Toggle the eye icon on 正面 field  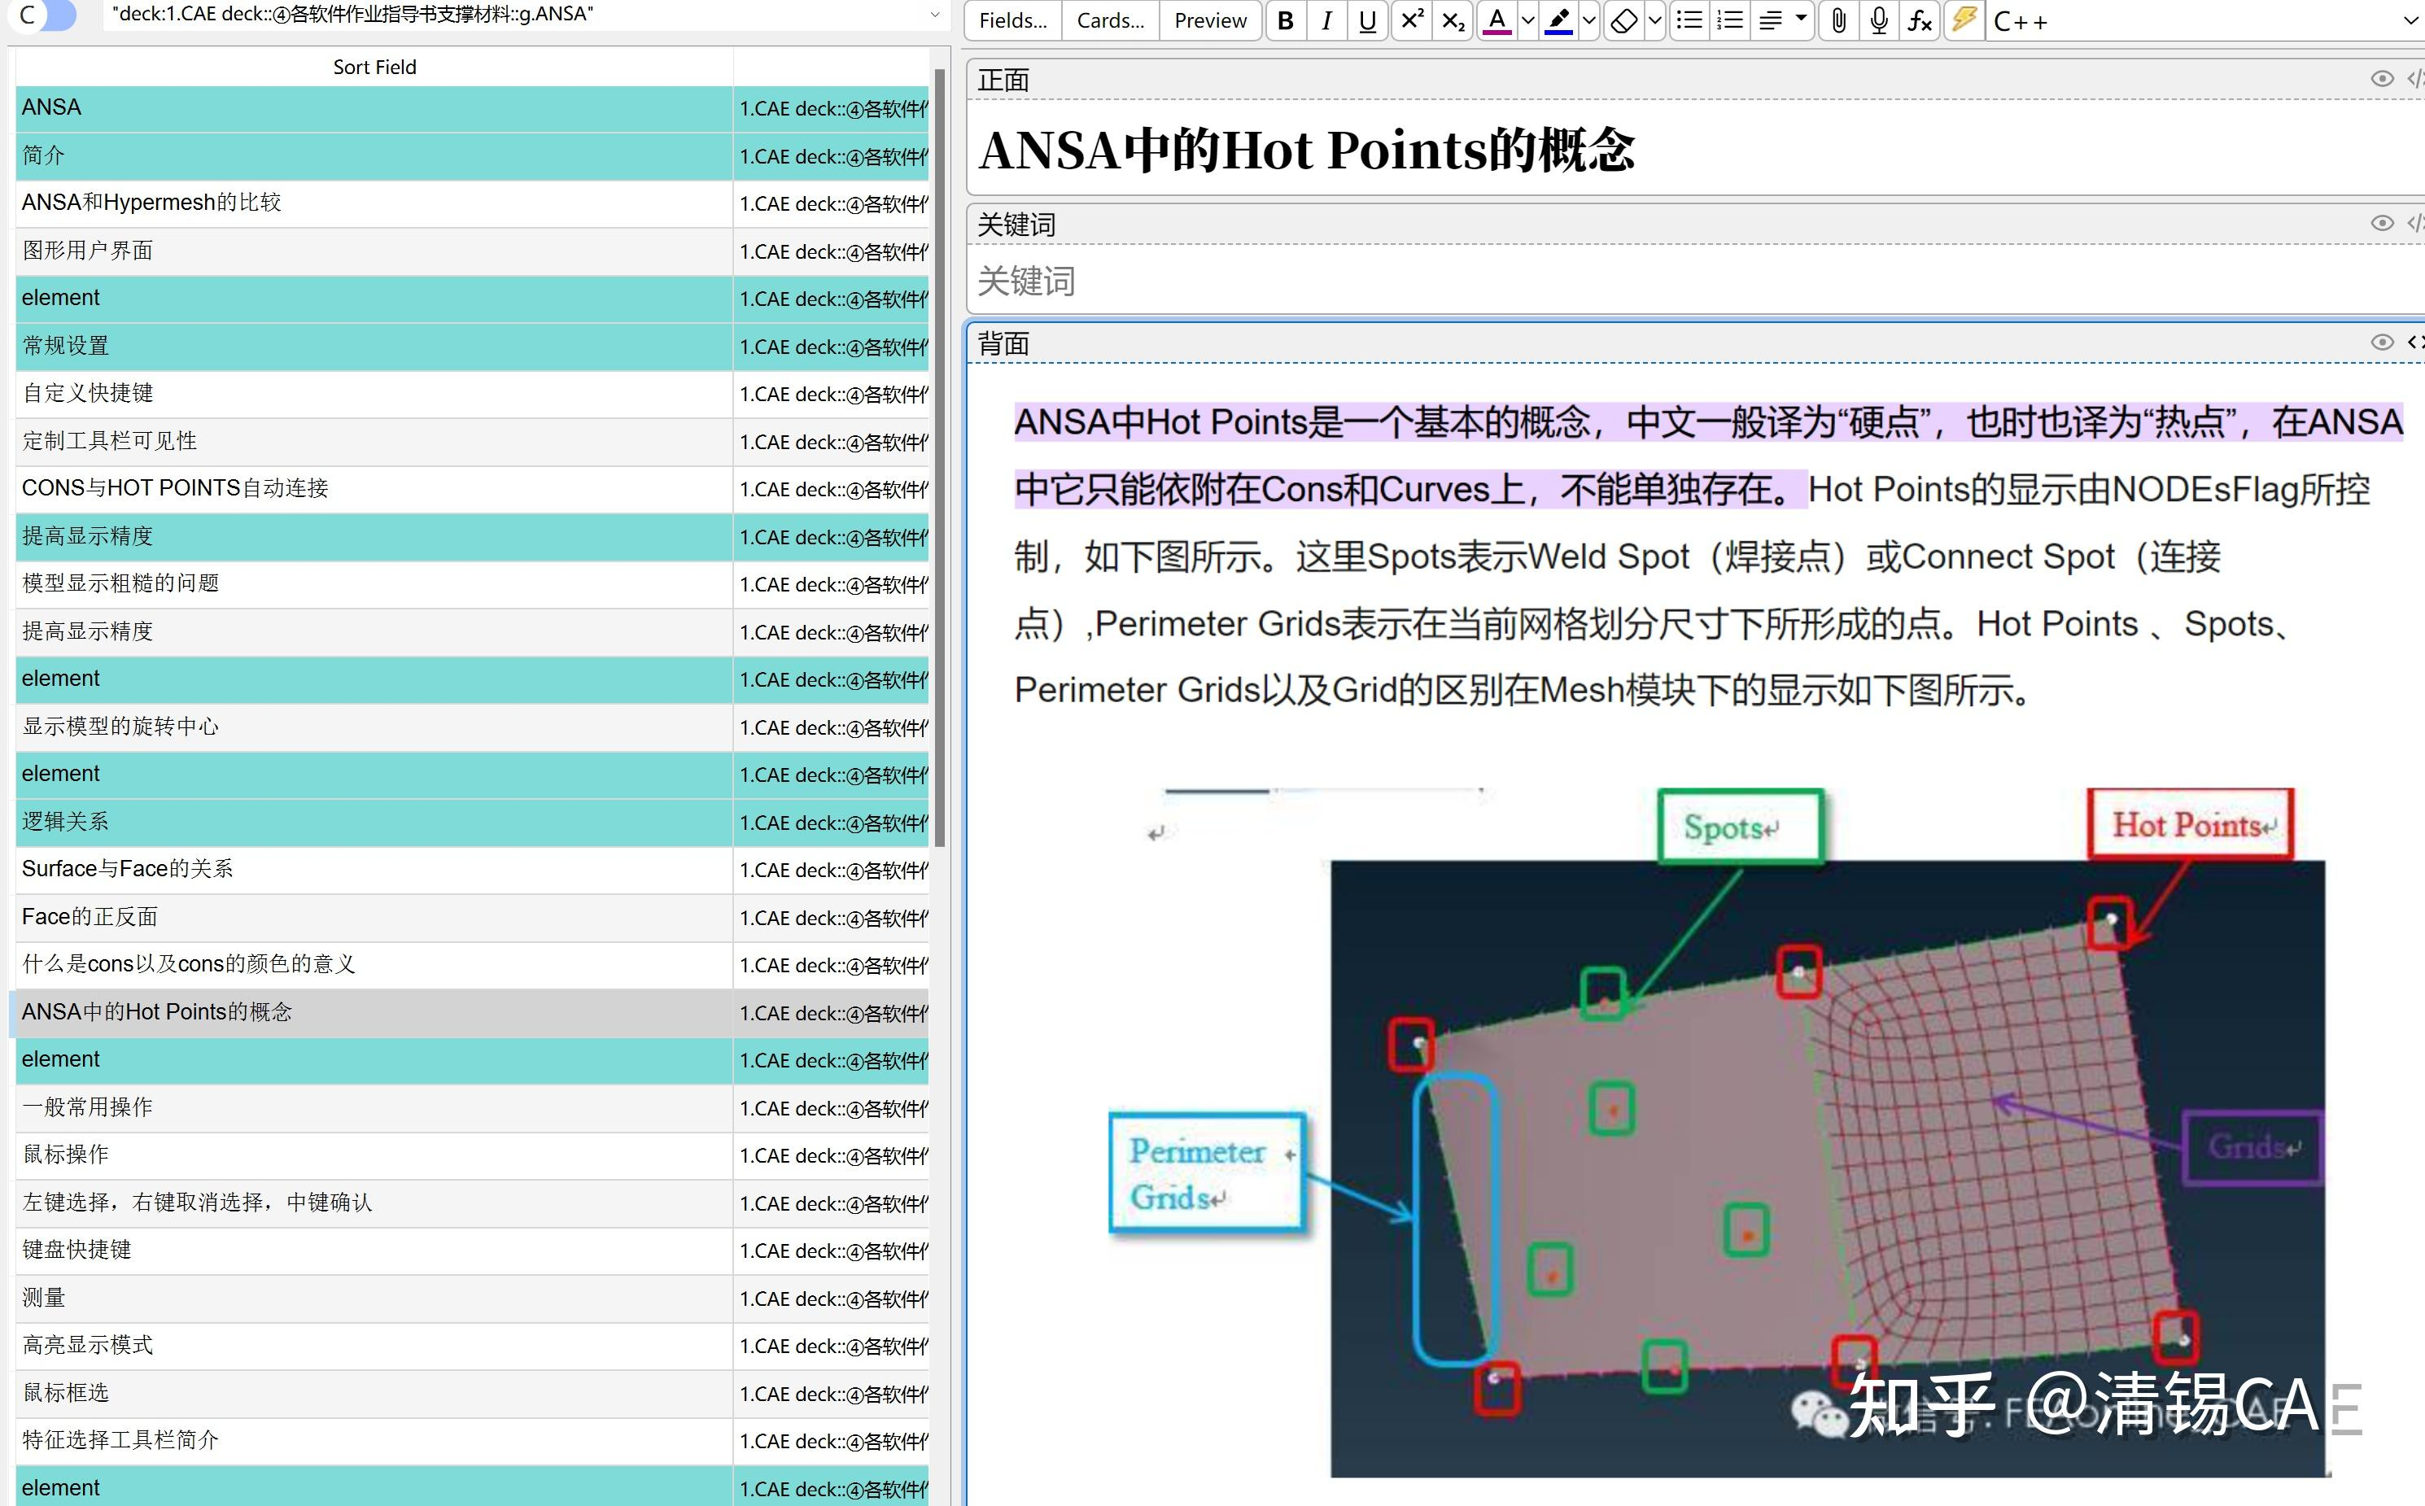pyautogui.click(x=2381, y=79)
